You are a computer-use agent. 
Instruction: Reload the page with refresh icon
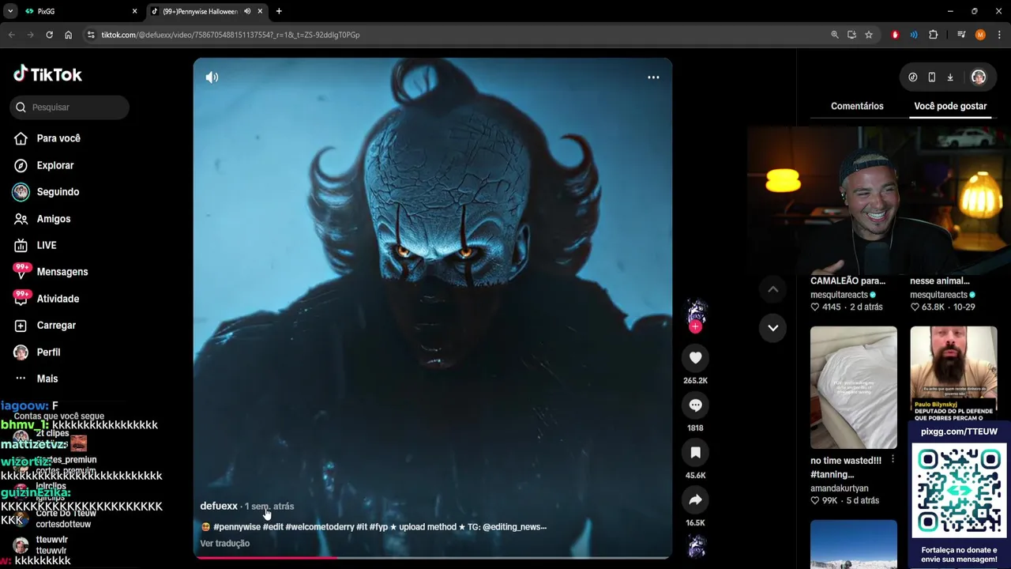(49, 35)
